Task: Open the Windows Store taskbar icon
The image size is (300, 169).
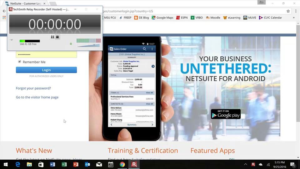Action: (x=41, y=164)
